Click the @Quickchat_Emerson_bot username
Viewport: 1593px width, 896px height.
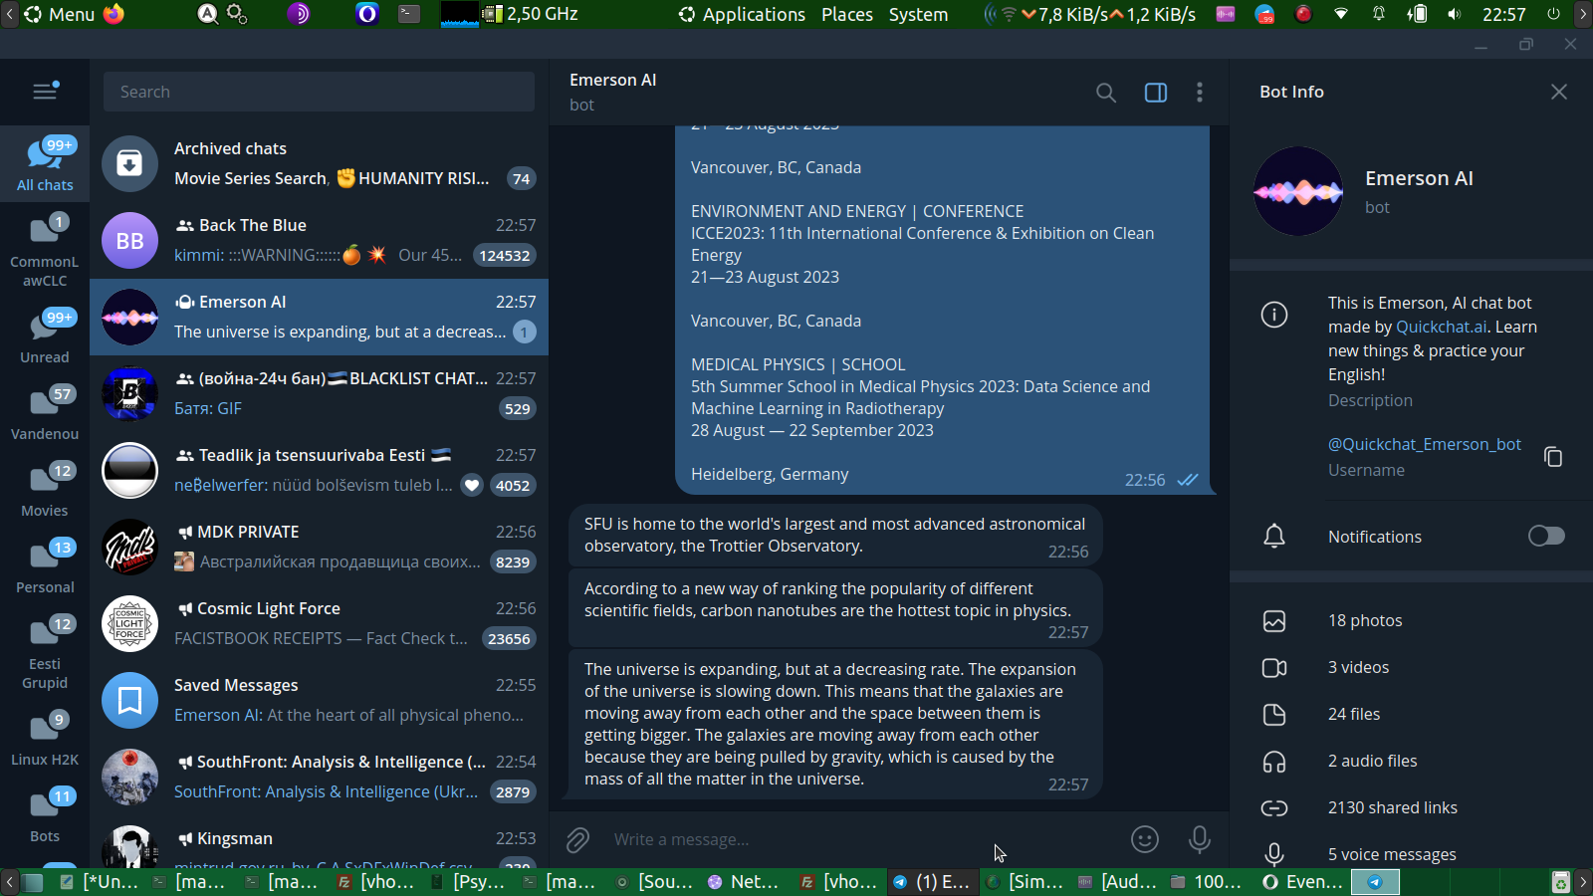[x=1425, y=444]
